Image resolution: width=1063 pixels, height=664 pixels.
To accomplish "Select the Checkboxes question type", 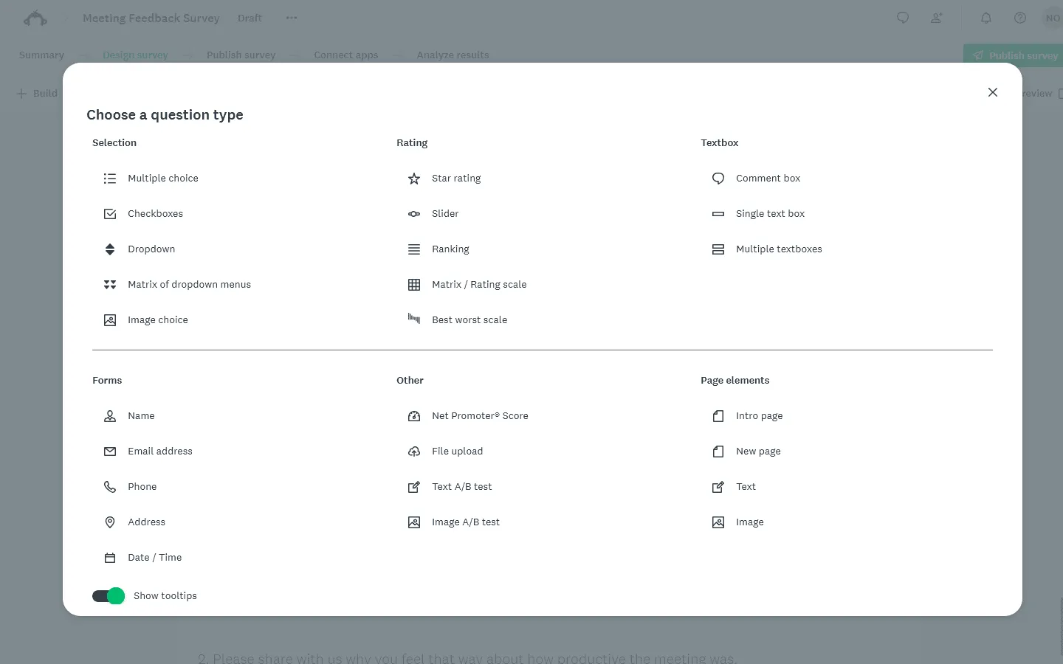I will pos(156,213).
